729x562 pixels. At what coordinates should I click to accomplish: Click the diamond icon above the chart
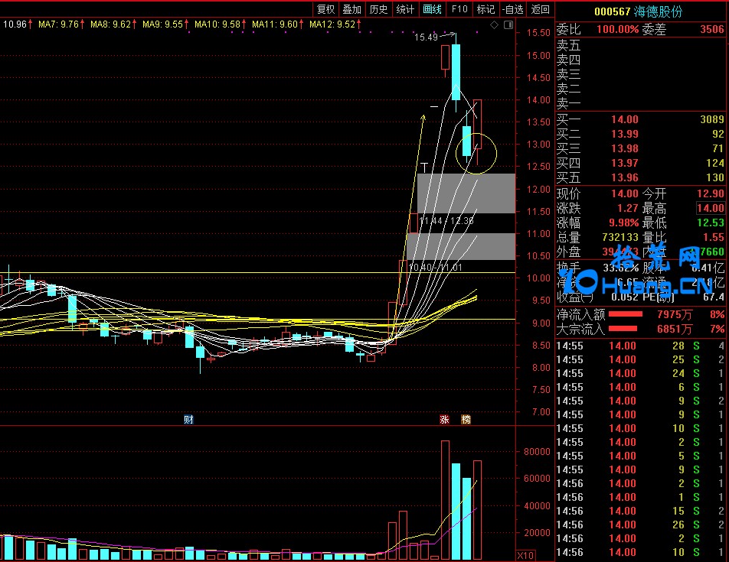point(495,25)
